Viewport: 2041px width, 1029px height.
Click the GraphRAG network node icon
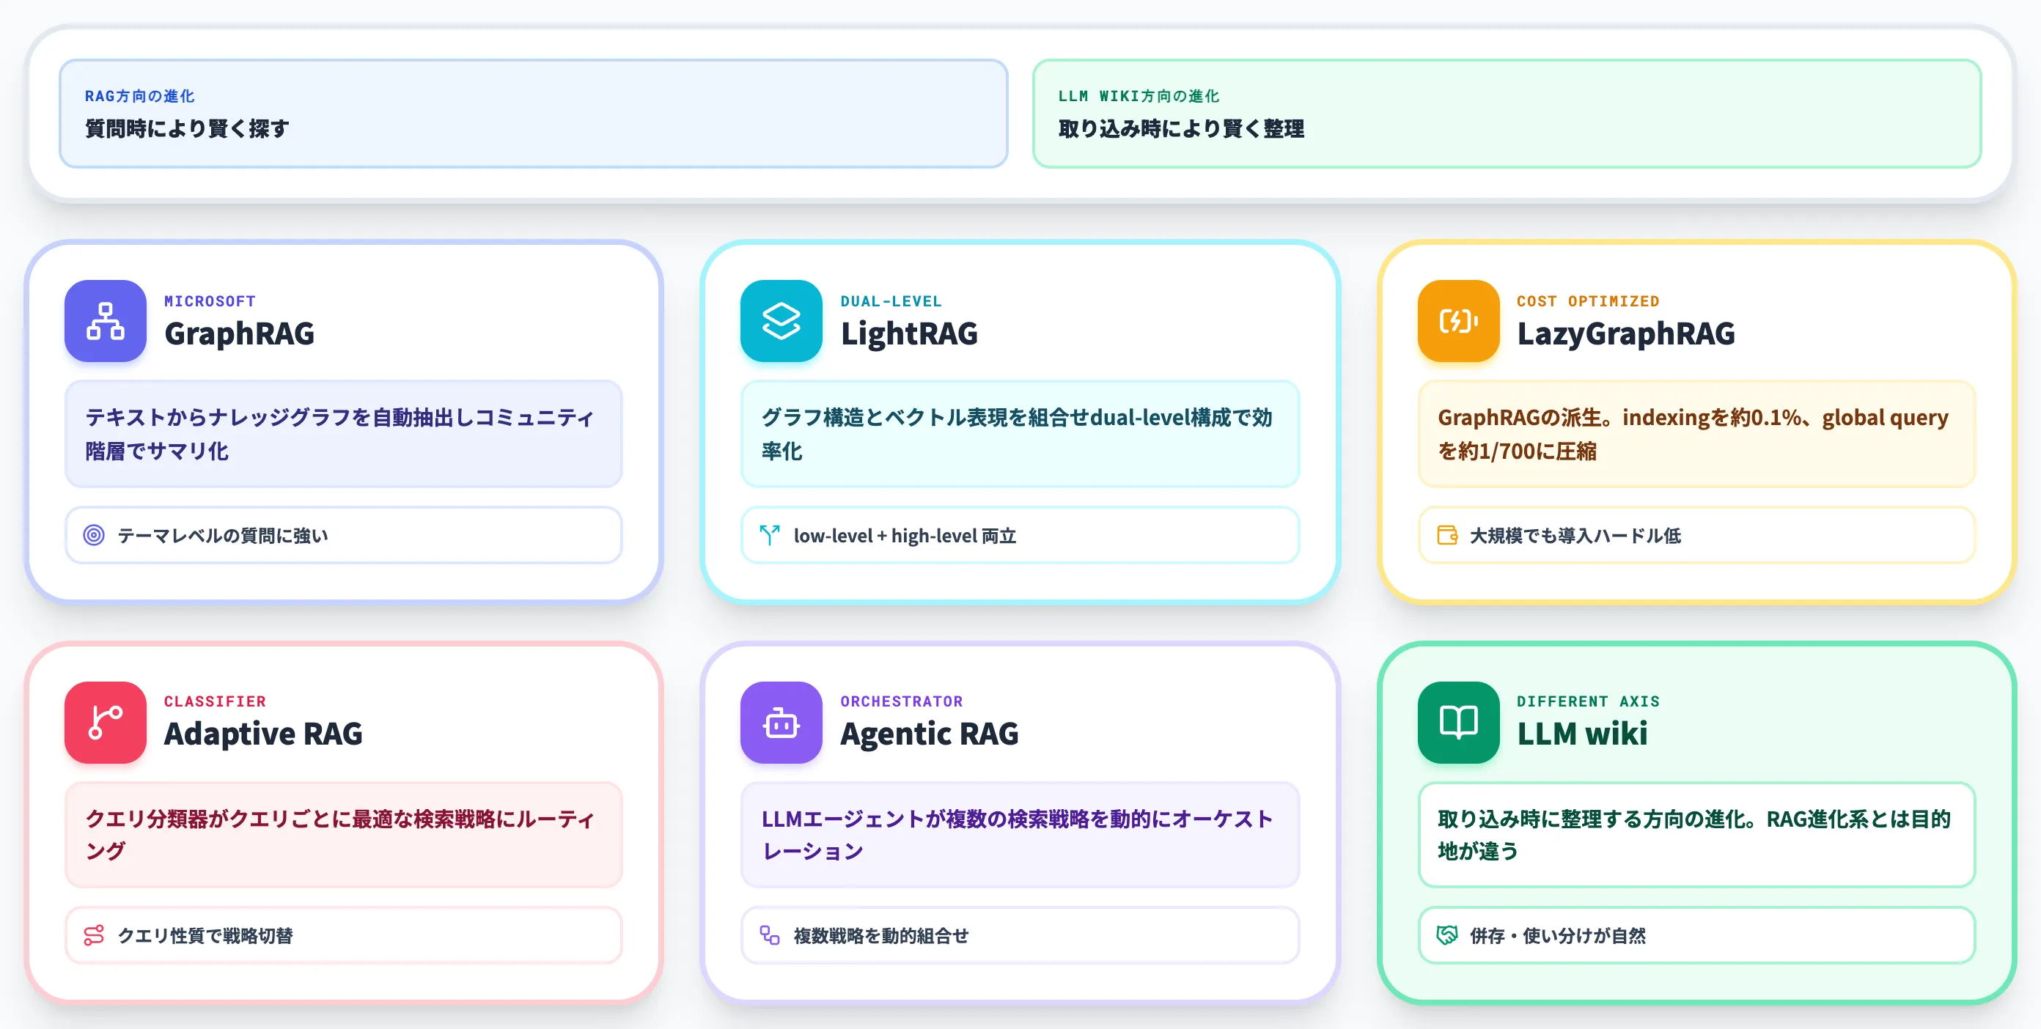tap(106, 321)
